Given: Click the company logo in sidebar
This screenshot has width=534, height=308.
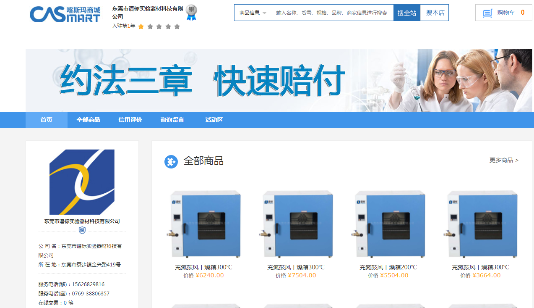Looking at the screenshot, I should 82,182.
